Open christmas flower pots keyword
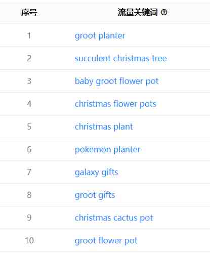 (115, 104)
